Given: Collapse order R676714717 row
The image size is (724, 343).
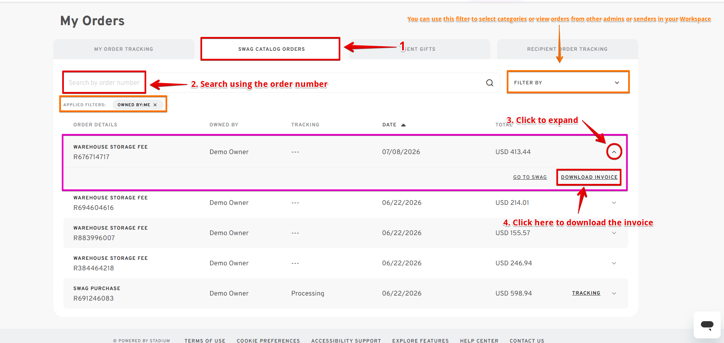Looking at the screenshot, I should 614,152.
